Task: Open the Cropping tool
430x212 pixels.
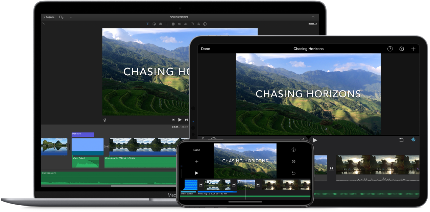Action: coord(167,24)
